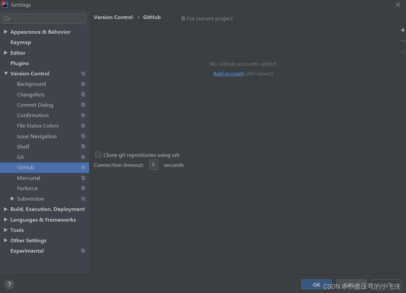Click the project-level icon beside Issue Navigation

pyautogui.click(x=83, y=136)
